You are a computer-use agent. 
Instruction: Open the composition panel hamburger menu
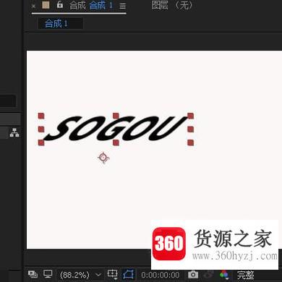pos(123,6)
